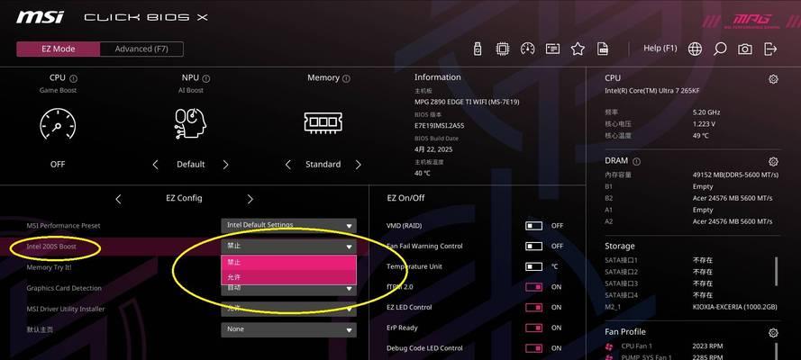Click the info icon beside CPU Game Boost

73,78
